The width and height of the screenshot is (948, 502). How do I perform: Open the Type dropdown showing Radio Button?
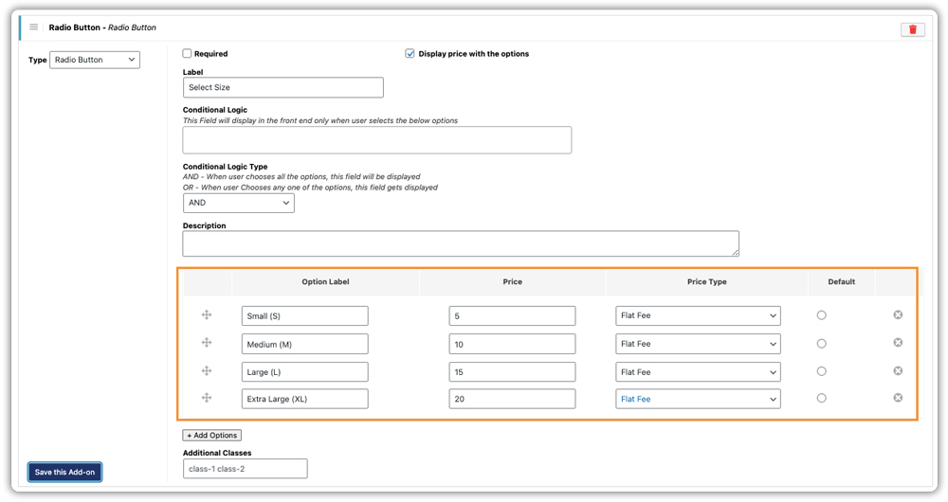coord(94,60)
